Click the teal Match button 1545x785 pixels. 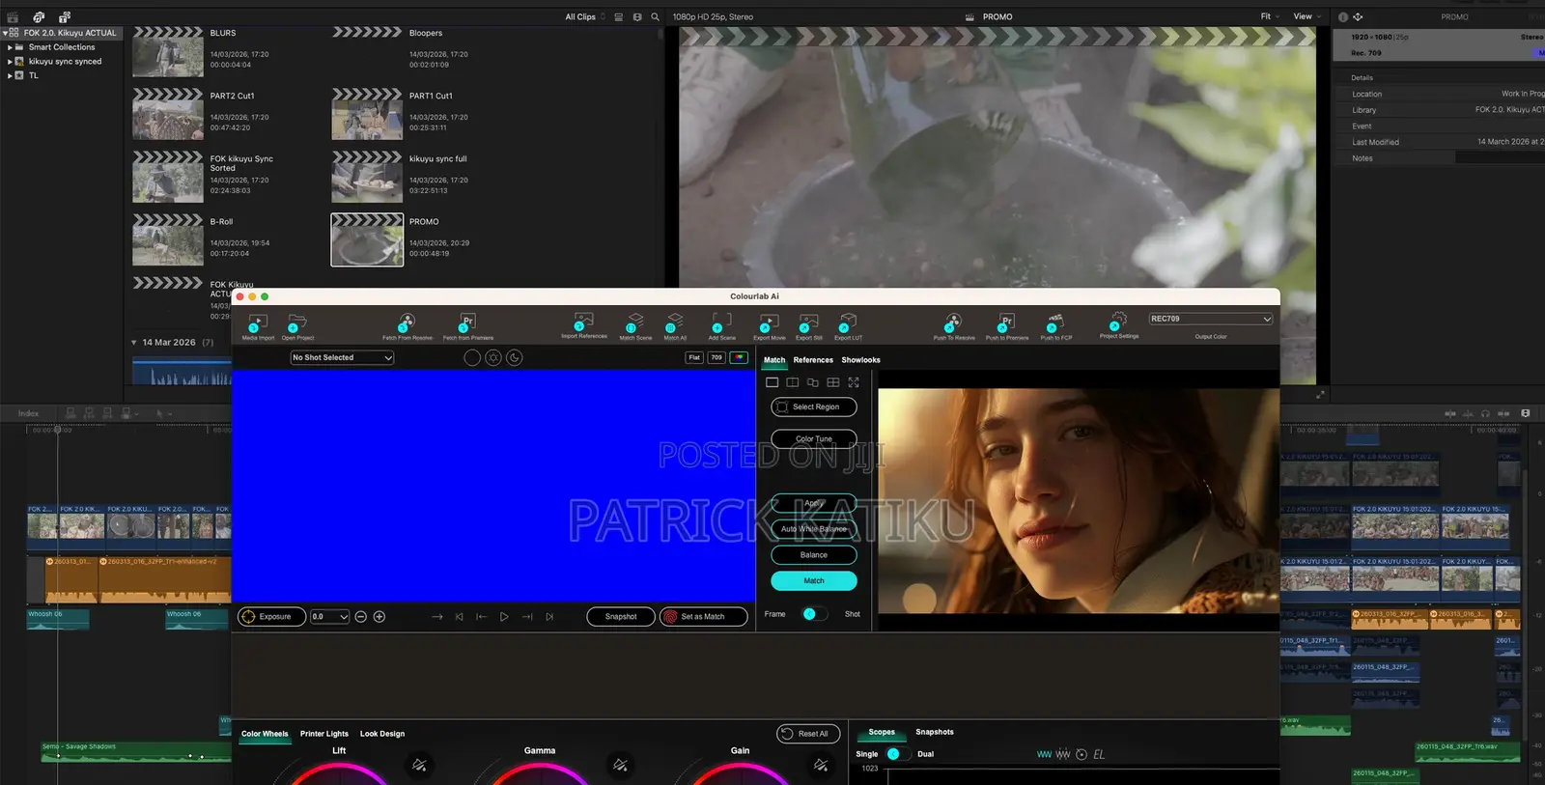pos(814,581)
